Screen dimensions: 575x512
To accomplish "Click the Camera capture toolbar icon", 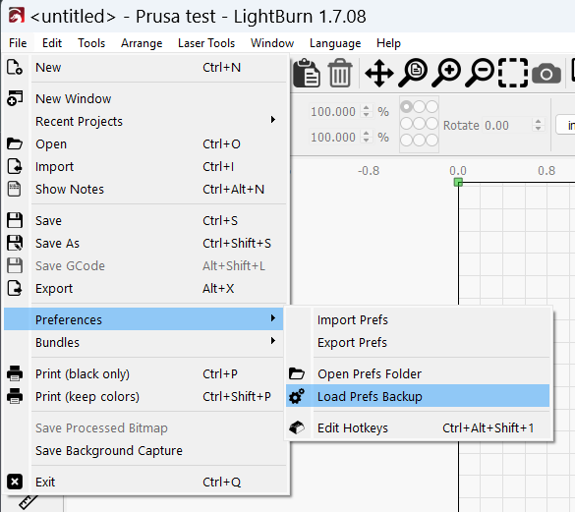I will [x=546, y=74].
